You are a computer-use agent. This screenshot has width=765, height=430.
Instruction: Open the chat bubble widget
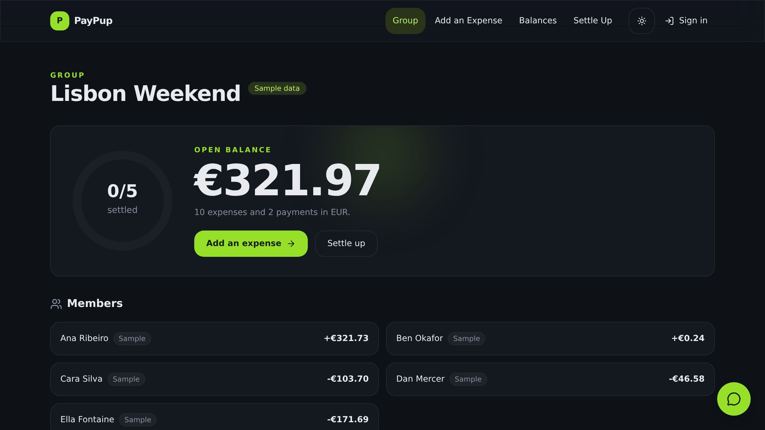tap(734, 399)
